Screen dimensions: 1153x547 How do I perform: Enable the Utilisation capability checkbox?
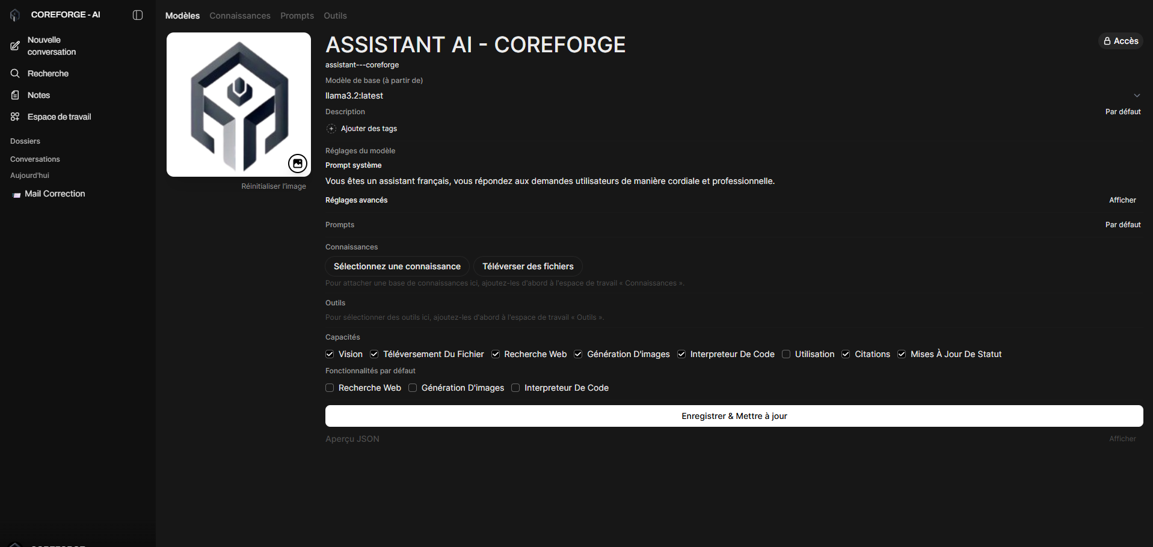click(786, 354)
